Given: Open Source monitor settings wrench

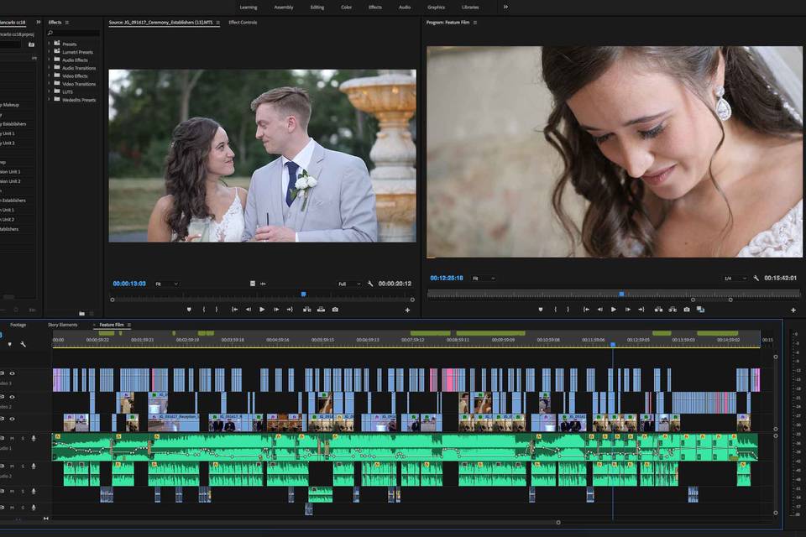Looking at the screenshot, I should 370,284.
